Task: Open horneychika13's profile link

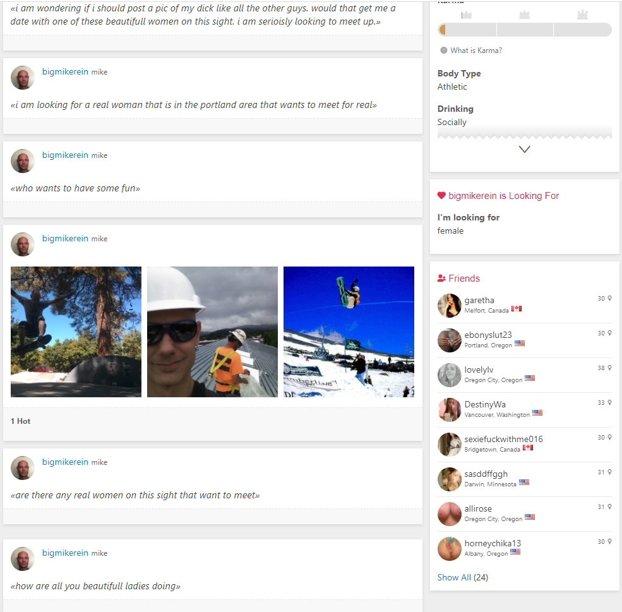Action: click(493, 543)
